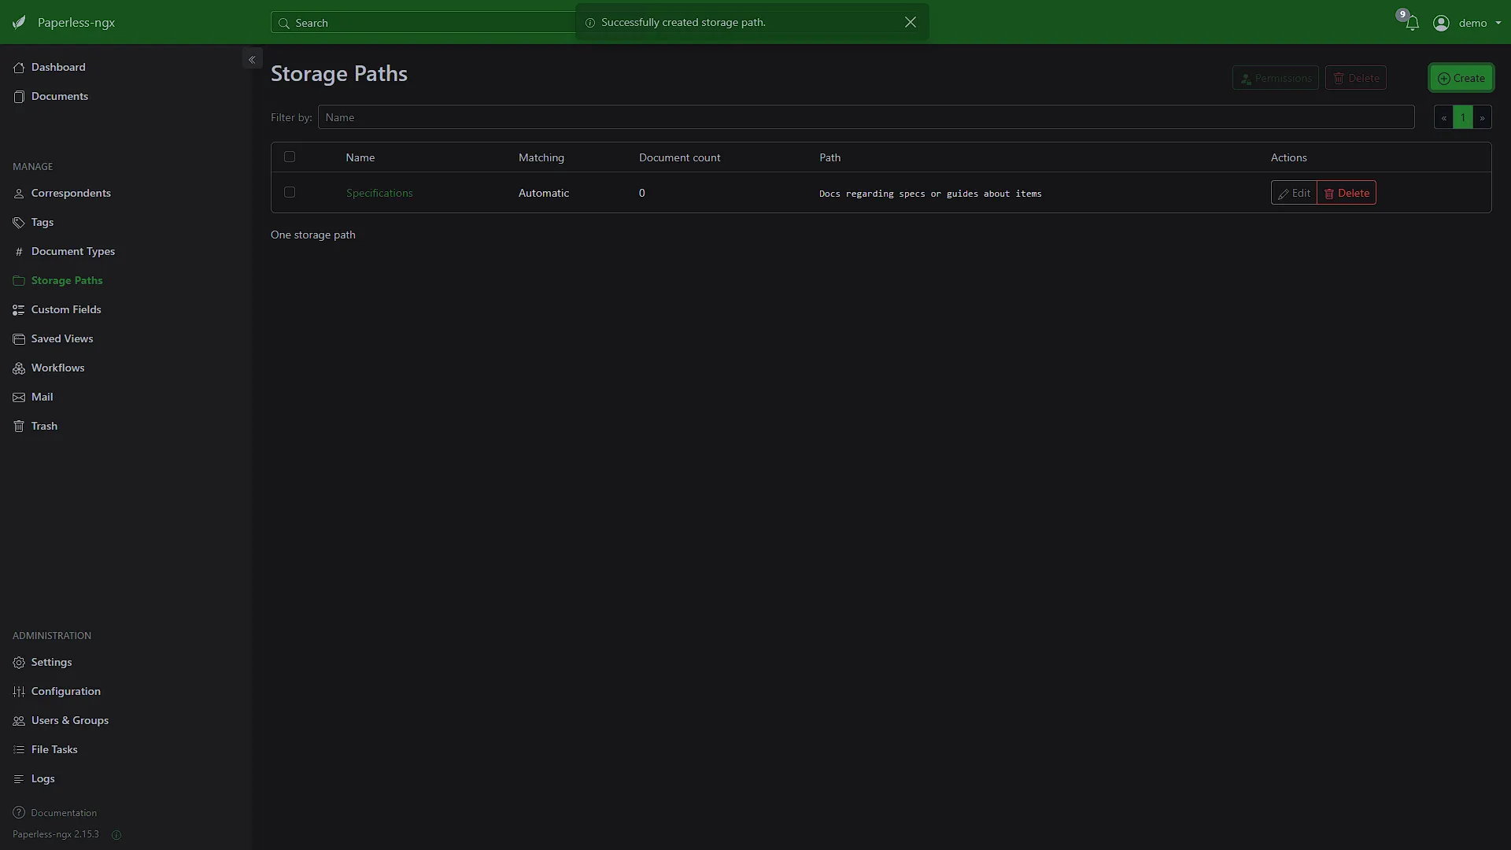Screen dimensions: 1511x850
Task: Click the top bulk Delete button
Action: coord(1355,78)
